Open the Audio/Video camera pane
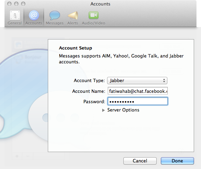The height and width of the screenshot is (169, 201). [x=94, y=18]
